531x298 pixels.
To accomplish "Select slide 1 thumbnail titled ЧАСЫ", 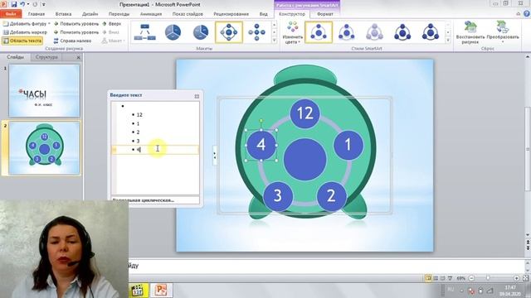I will 44,90.
